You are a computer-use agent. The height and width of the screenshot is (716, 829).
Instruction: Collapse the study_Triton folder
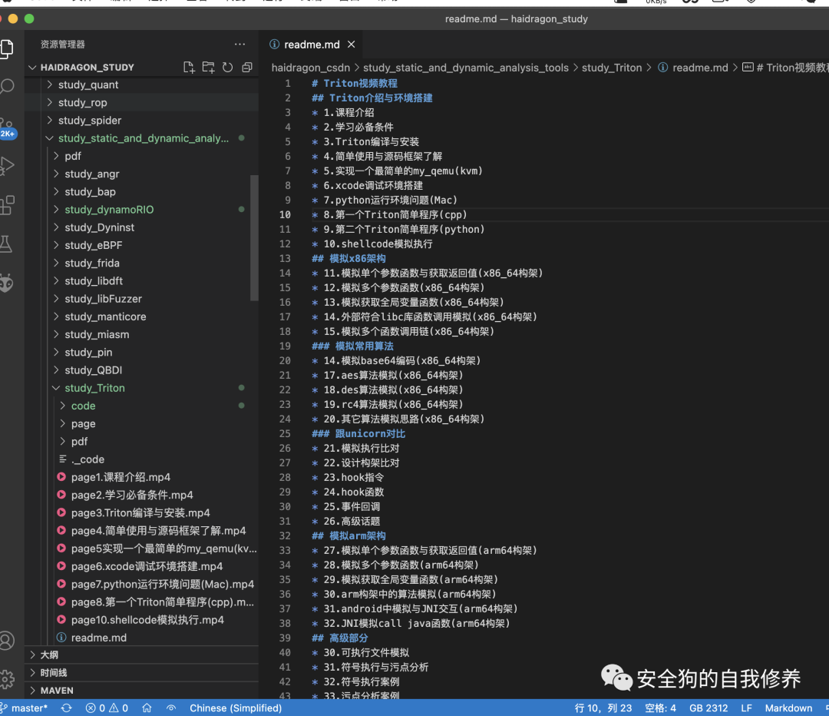coord(94,388)
